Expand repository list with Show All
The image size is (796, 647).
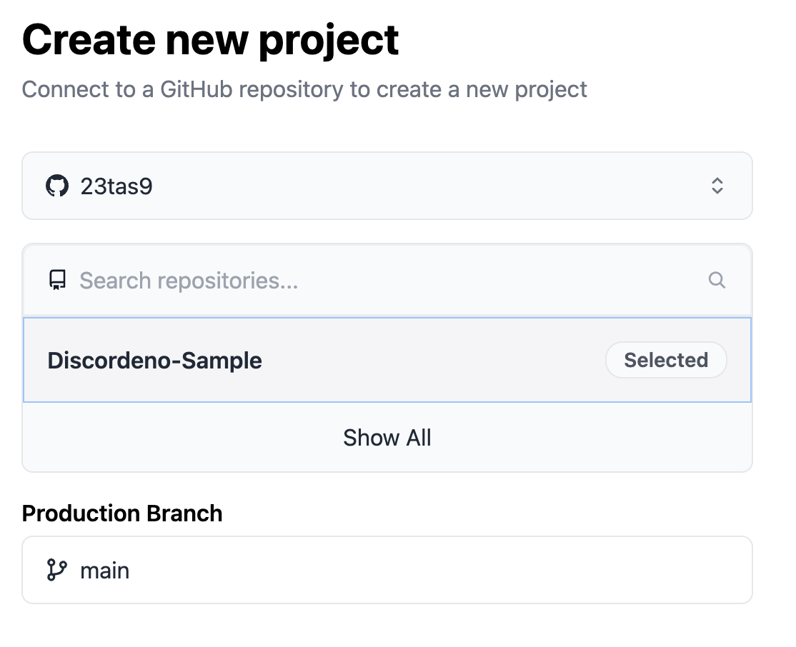(x=387, y=437)
